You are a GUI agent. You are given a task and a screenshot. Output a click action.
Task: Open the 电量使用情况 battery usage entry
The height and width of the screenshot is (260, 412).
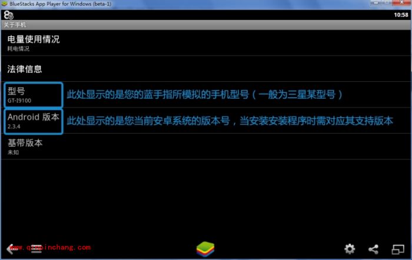206,43
